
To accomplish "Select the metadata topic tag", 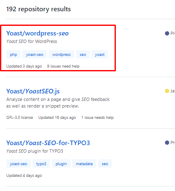I will pyautogui.click(x=84, y=163).
